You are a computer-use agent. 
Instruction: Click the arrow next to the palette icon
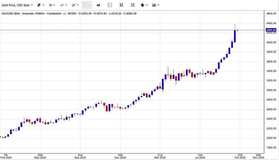click(147, 5)
